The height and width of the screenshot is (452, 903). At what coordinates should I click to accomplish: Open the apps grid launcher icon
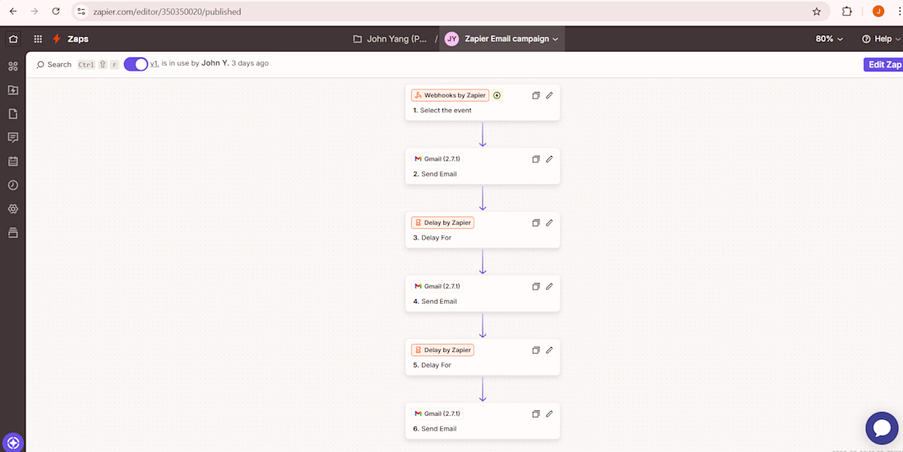(38, 39)
